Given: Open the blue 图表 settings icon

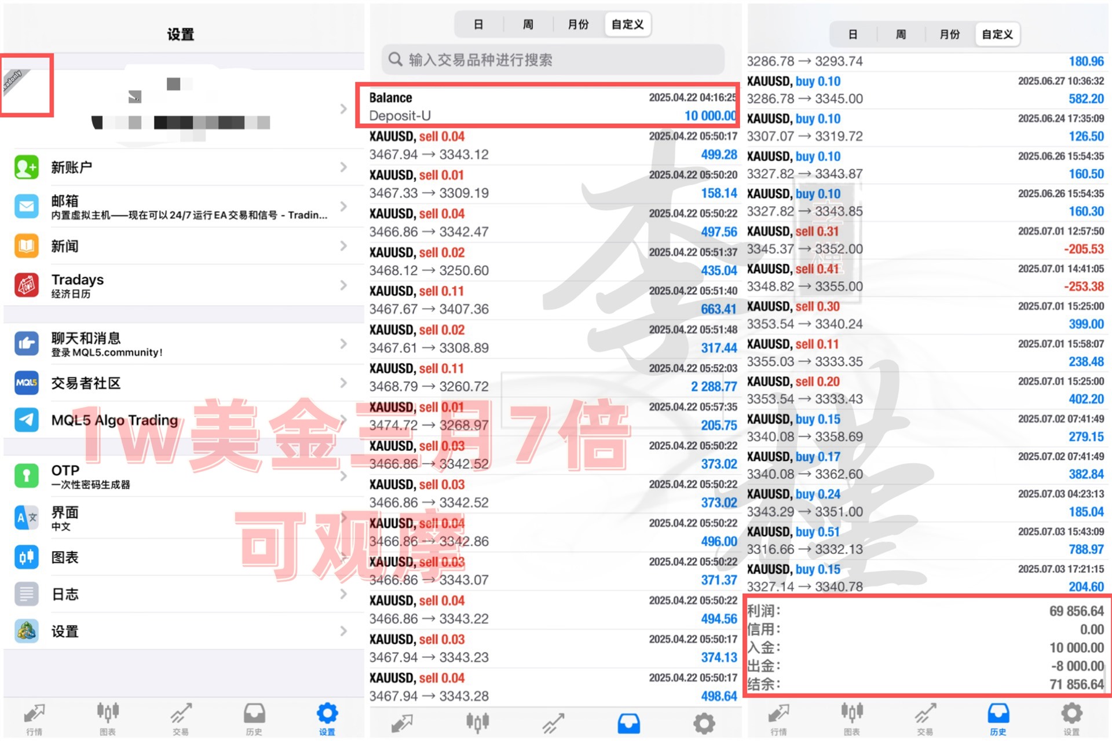Looking at the screenshot, I should click(x=27, y=557).
